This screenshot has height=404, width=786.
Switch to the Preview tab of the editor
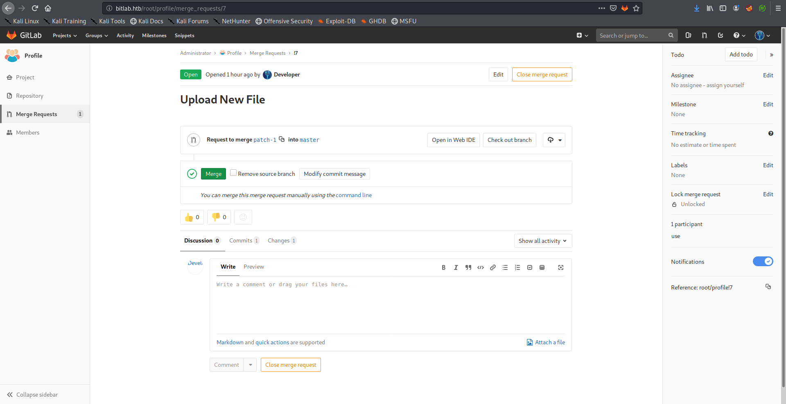click(x=253, y=267)
